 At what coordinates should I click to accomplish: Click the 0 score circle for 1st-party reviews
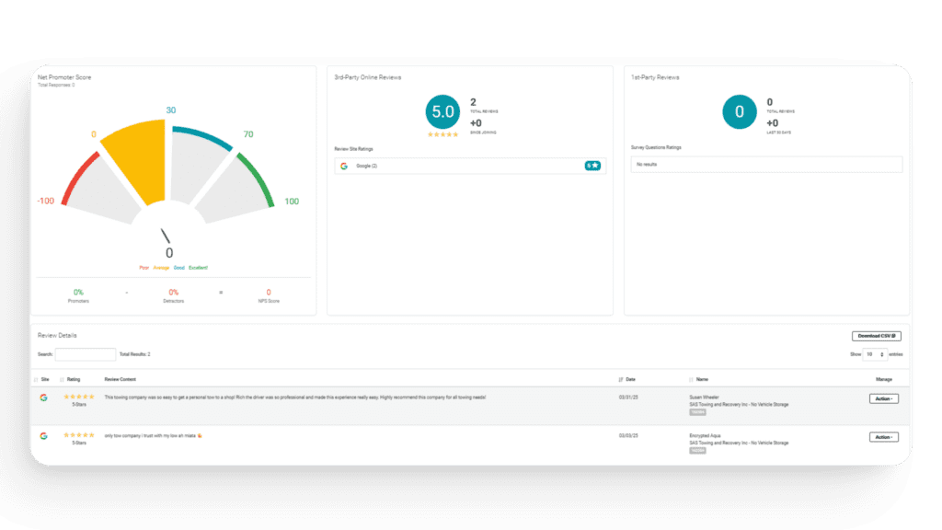(x=740, y=112)
